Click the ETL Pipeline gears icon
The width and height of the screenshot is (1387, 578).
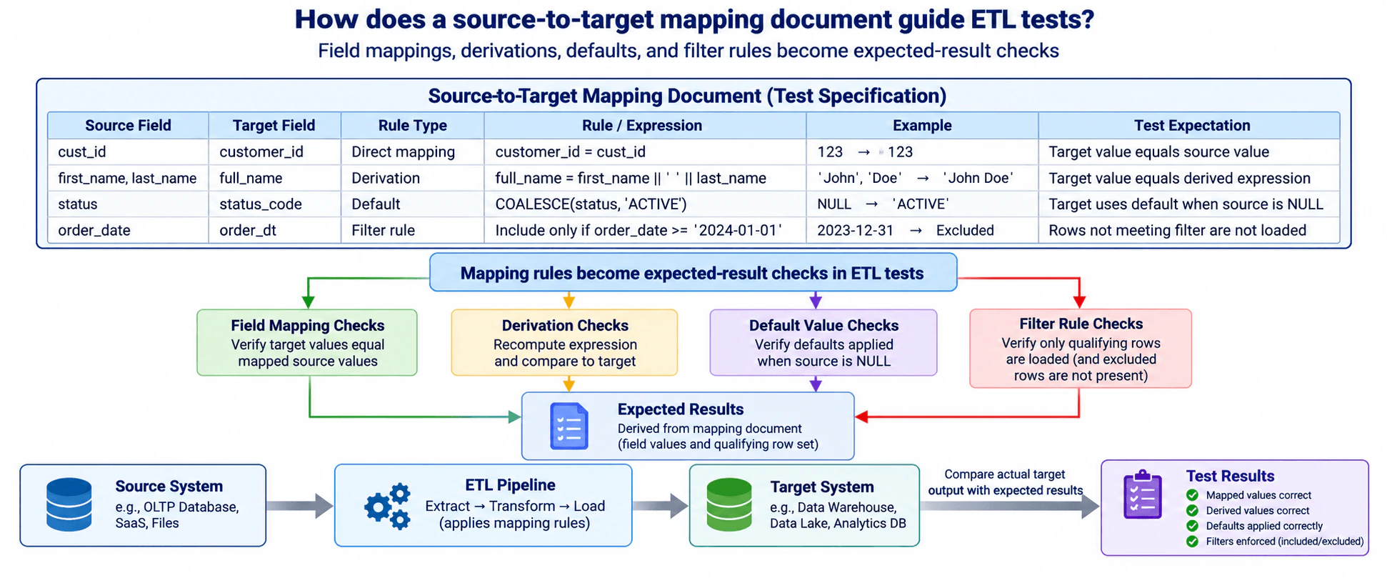tap(388, 505)
